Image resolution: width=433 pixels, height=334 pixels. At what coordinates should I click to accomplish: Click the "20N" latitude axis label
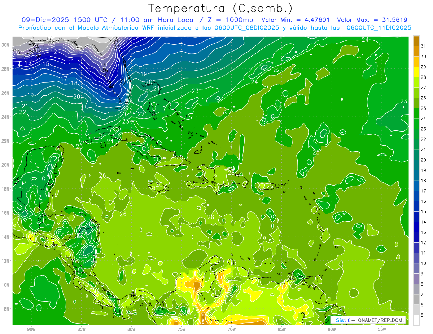click(6, 165)
